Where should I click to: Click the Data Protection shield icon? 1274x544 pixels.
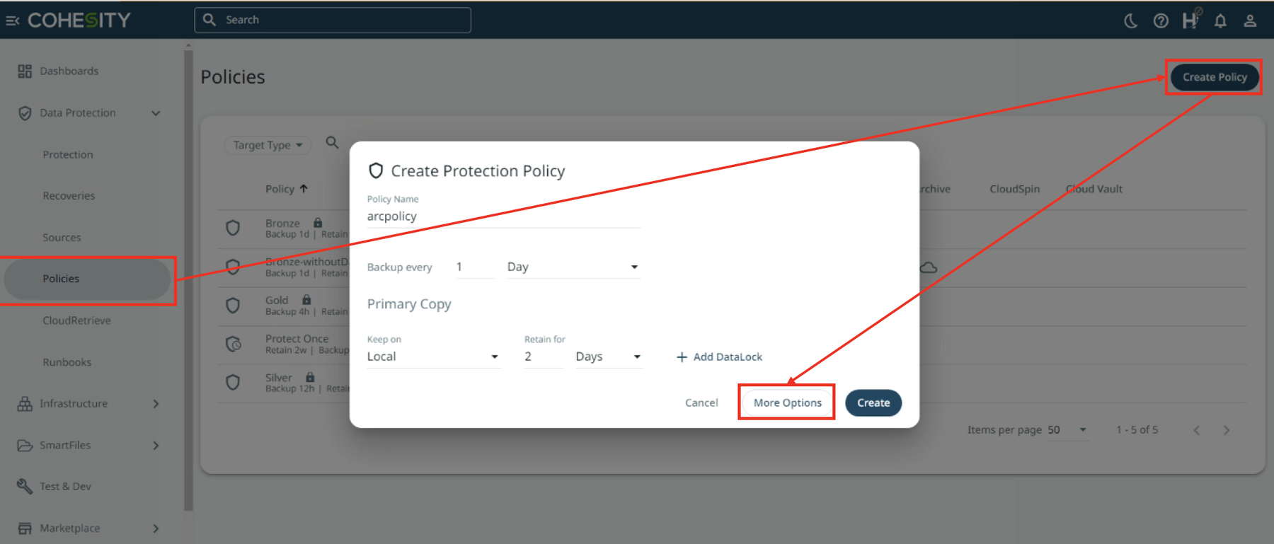point(25,113)
